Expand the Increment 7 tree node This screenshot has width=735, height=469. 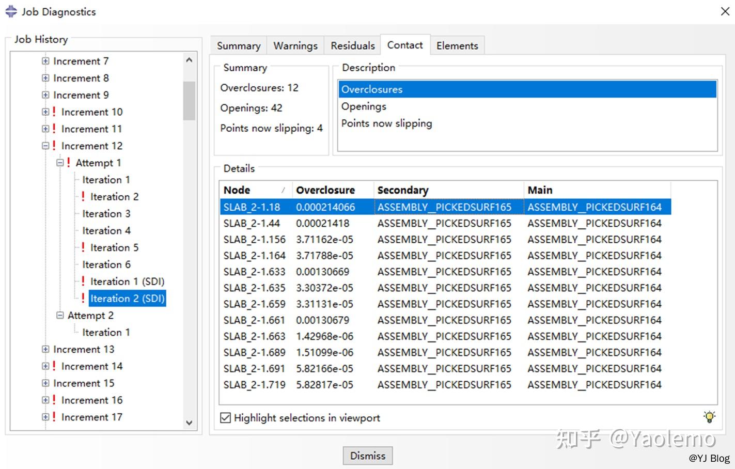[x=45, y=60]
